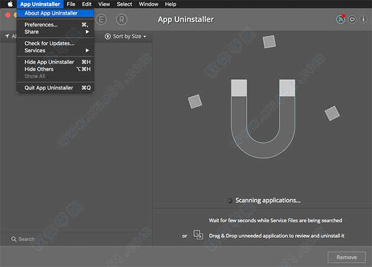Choose Hide App Uninstaller
This screenshot has height=267, width=372.
point(55,62)
